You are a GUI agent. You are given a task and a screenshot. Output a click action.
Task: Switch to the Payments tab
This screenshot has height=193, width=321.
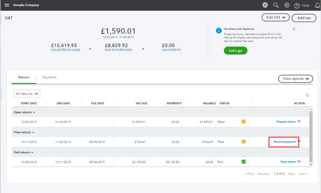pyautogui.click(x=50, y=77)
